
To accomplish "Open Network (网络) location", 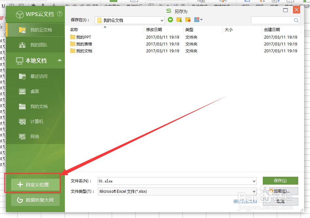I will point(36,136).
